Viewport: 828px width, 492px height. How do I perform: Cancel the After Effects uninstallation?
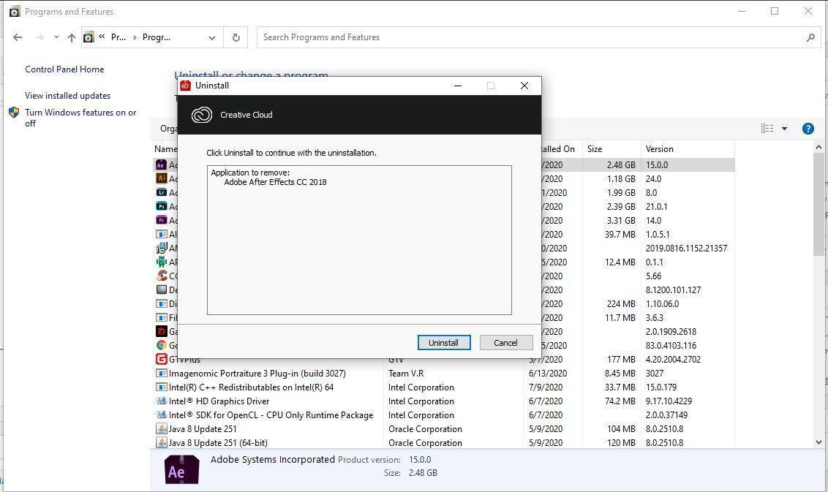click(505, 343)
